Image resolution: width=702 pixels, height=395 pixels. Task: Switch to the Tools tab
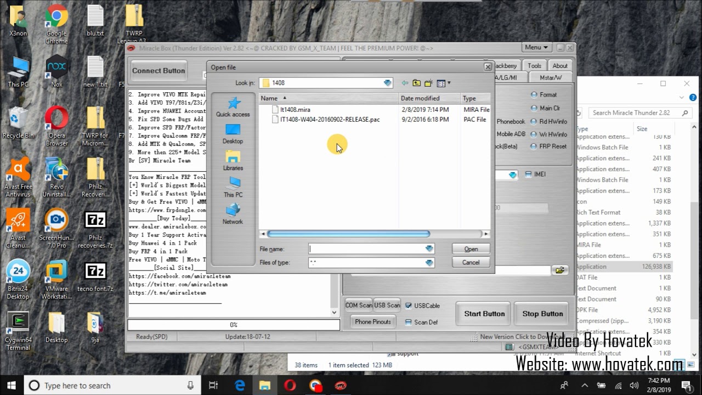coord(535,66)
